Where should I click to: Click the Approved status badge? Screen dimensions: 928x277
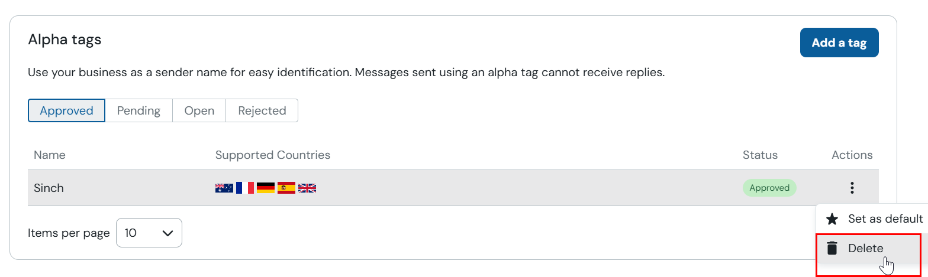pos(769,188)
